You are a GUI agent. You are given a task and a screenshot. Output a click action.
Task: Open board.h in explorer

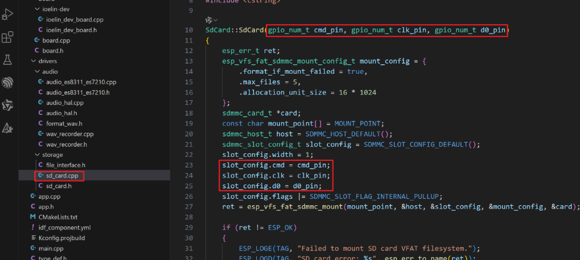click(53, 51)
